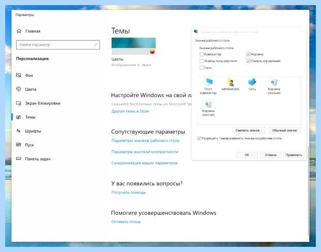Open the Пуск settings page

point(30,145)
